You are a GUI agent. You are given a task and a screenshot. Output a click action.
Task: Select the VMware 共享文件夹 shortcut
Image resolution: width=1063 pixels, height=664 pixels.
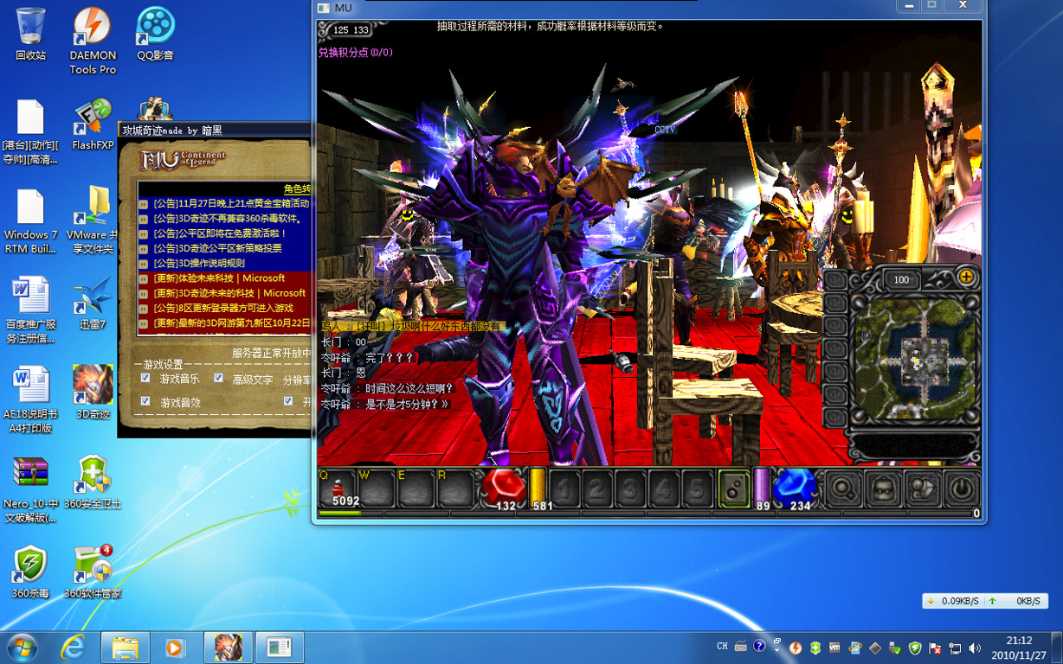pos(93,220)
